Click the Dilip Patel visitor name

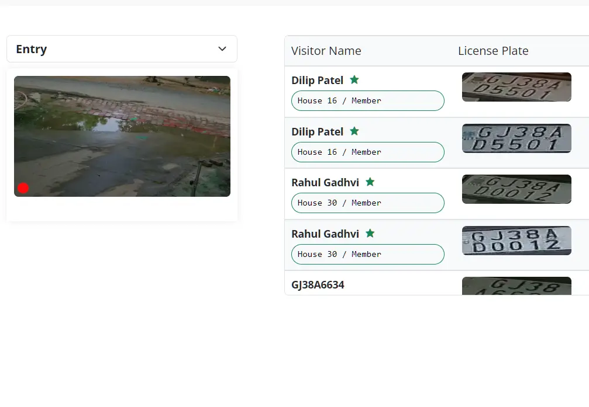click(316, 80)
